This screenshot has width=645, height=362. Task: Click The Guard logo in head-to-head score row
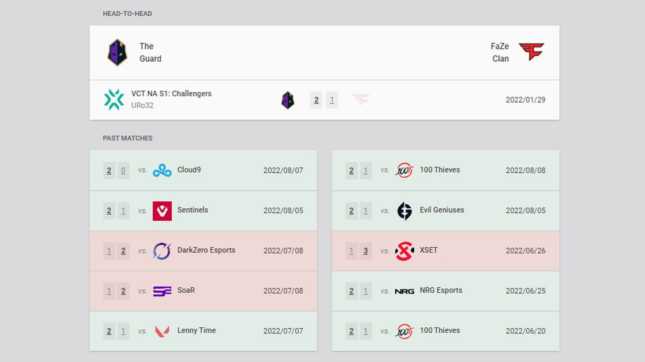tap(288, 100)
